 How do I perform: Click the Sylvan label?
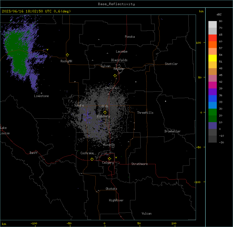click(105, 66)
